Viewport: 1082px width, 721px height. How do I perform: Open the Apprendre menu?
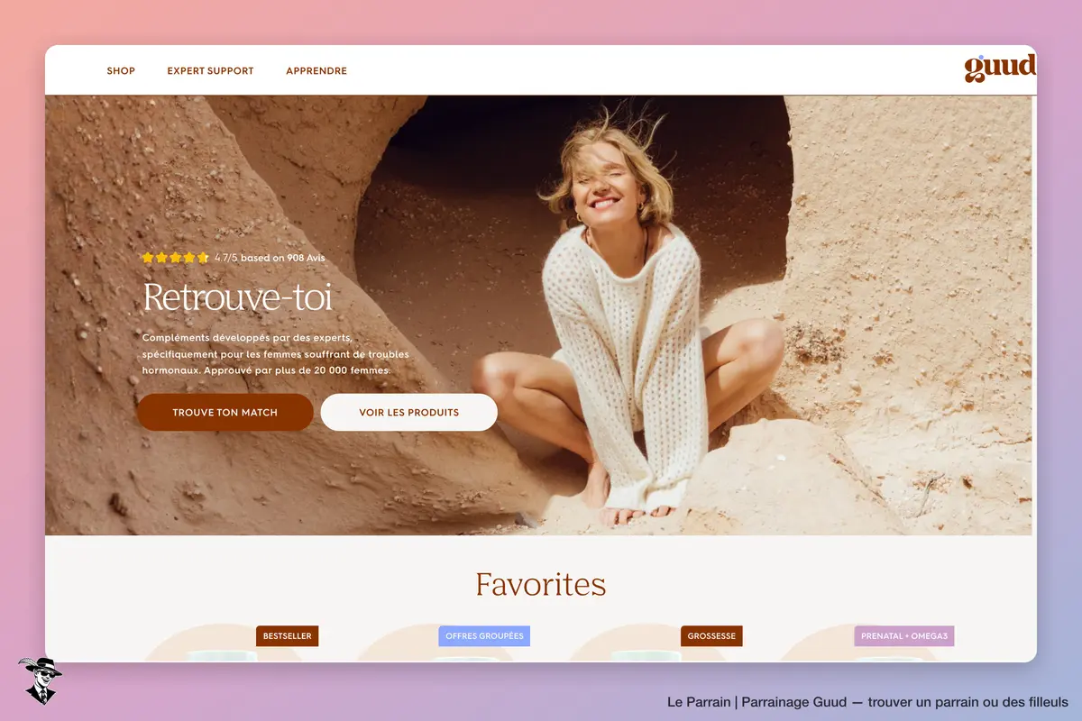point(316,71)
